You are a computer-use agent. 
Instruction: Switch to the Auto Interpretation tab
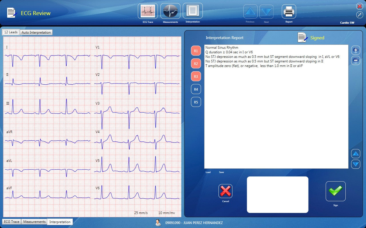36,32
